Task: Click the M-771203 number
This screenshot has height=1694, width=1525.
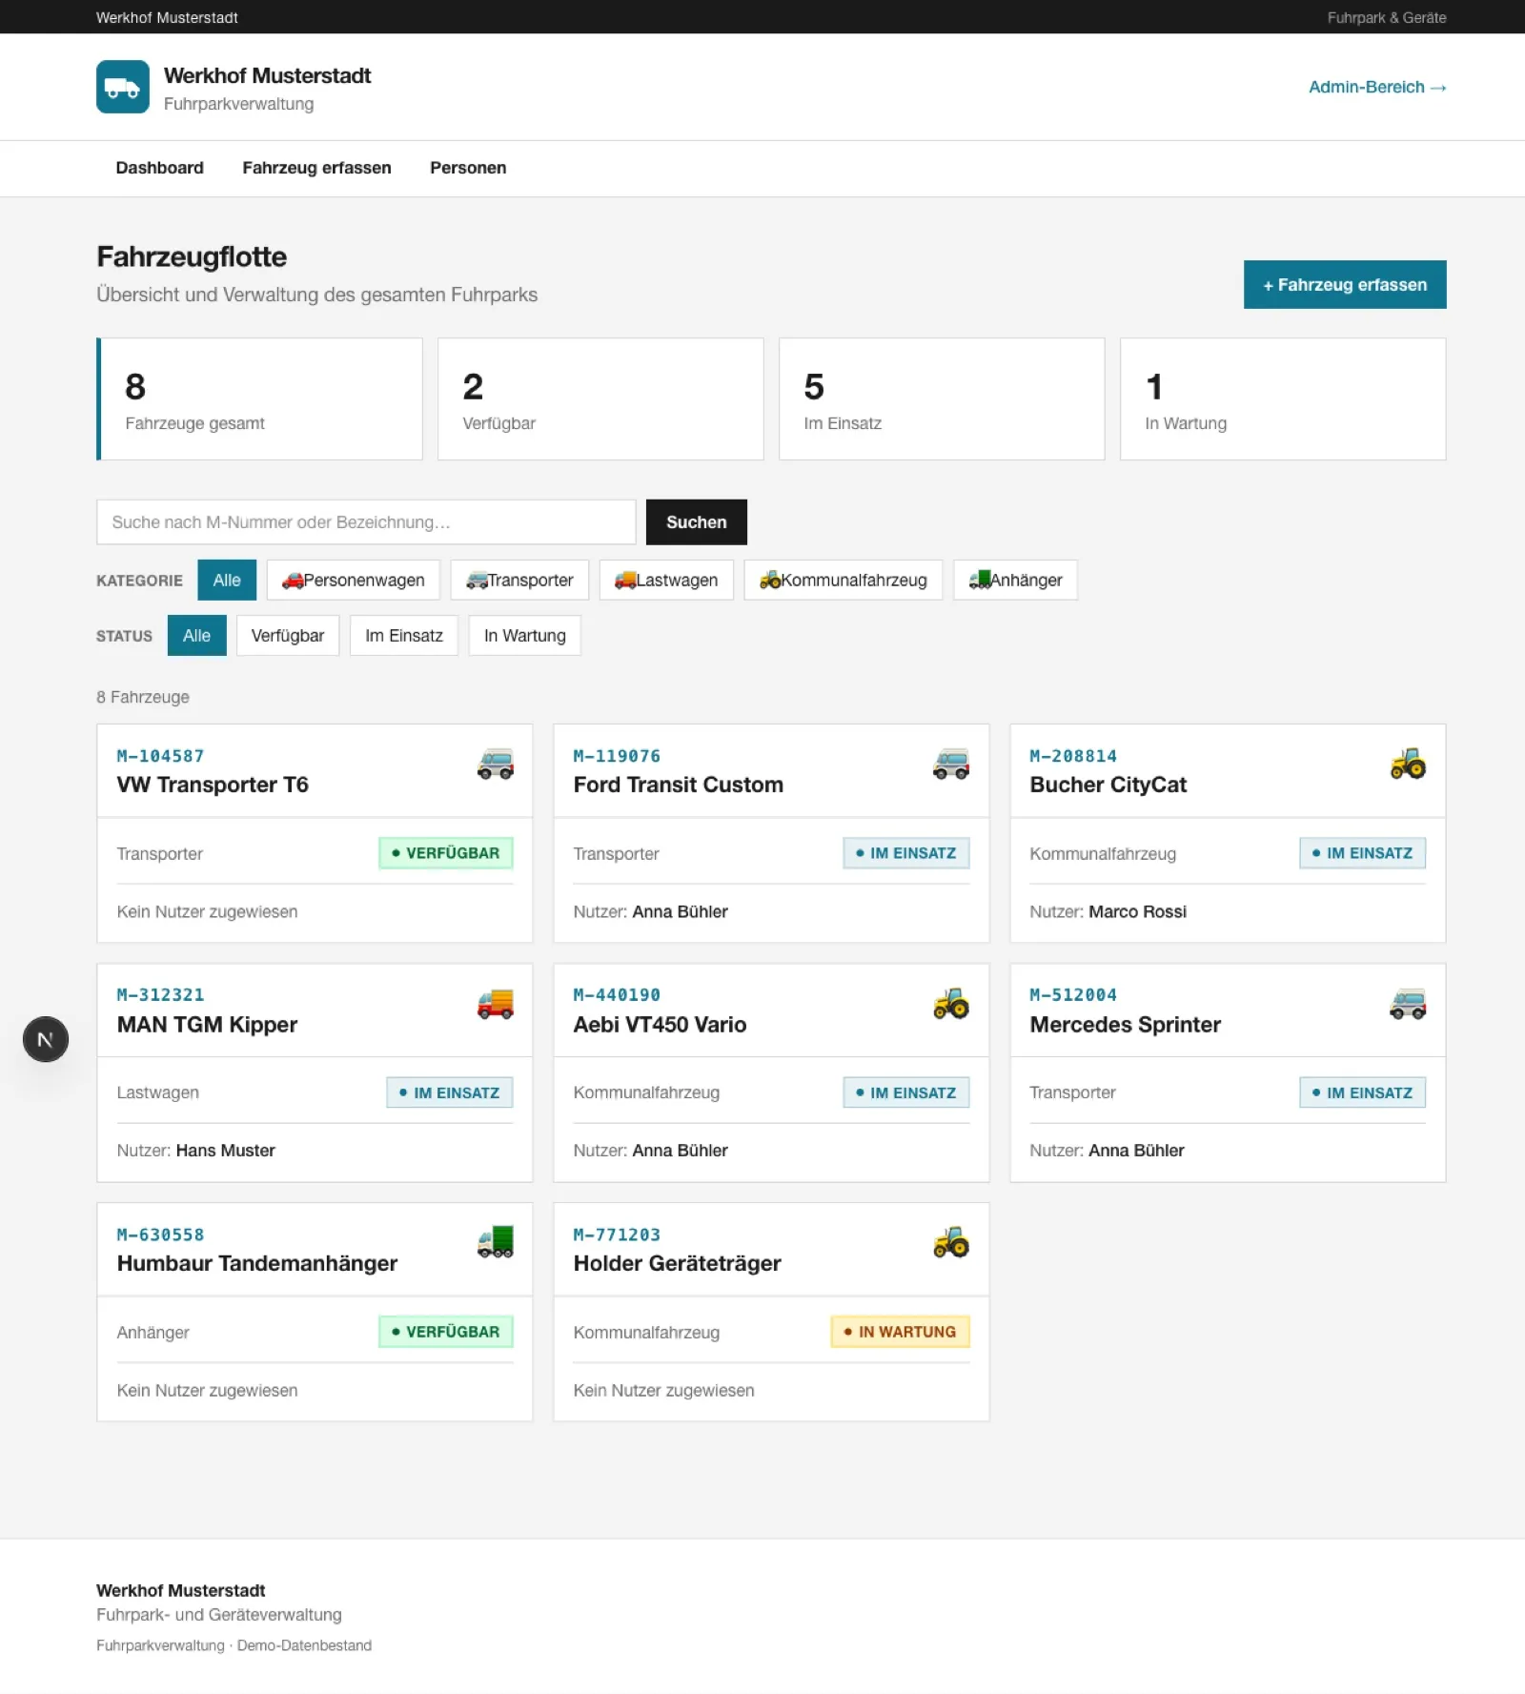Action: click(617, 1235)
